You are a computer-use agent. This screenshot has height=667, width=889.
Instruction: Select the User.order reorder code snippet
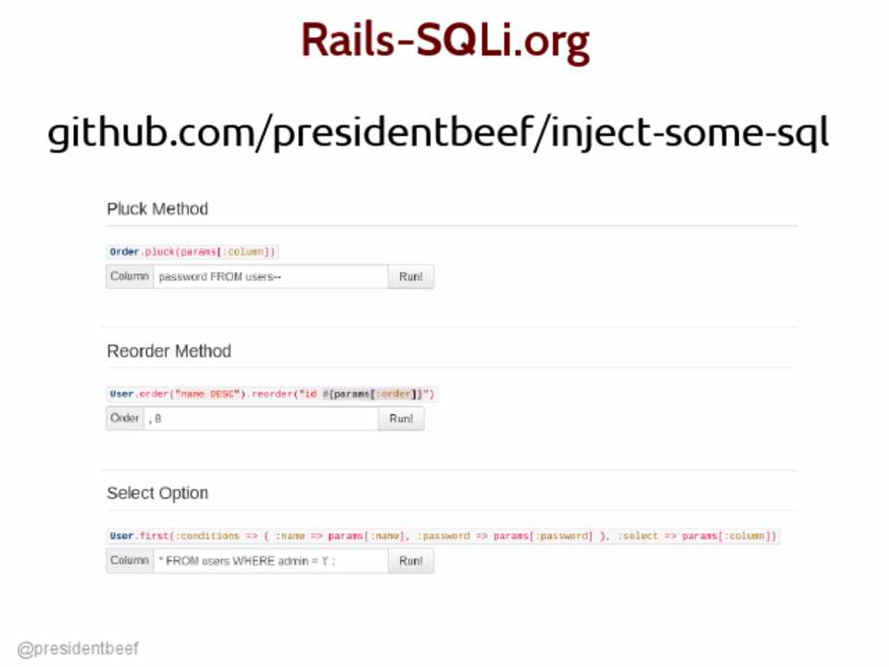click(x=271, y=394)
